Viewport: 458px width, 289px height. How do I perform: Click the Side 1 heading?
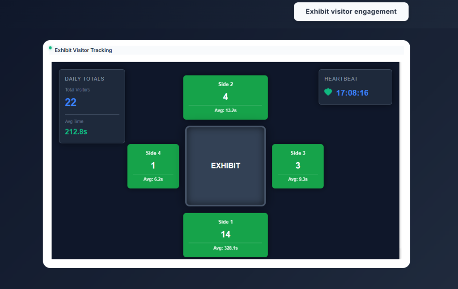coord(225,222)
